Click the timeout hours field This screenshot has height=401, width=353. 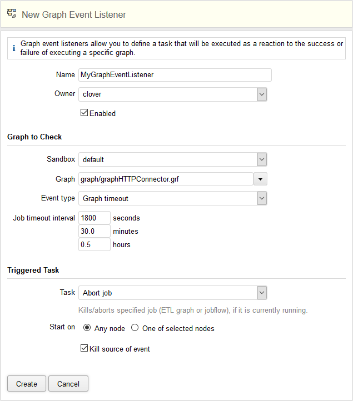coord(95,244)
